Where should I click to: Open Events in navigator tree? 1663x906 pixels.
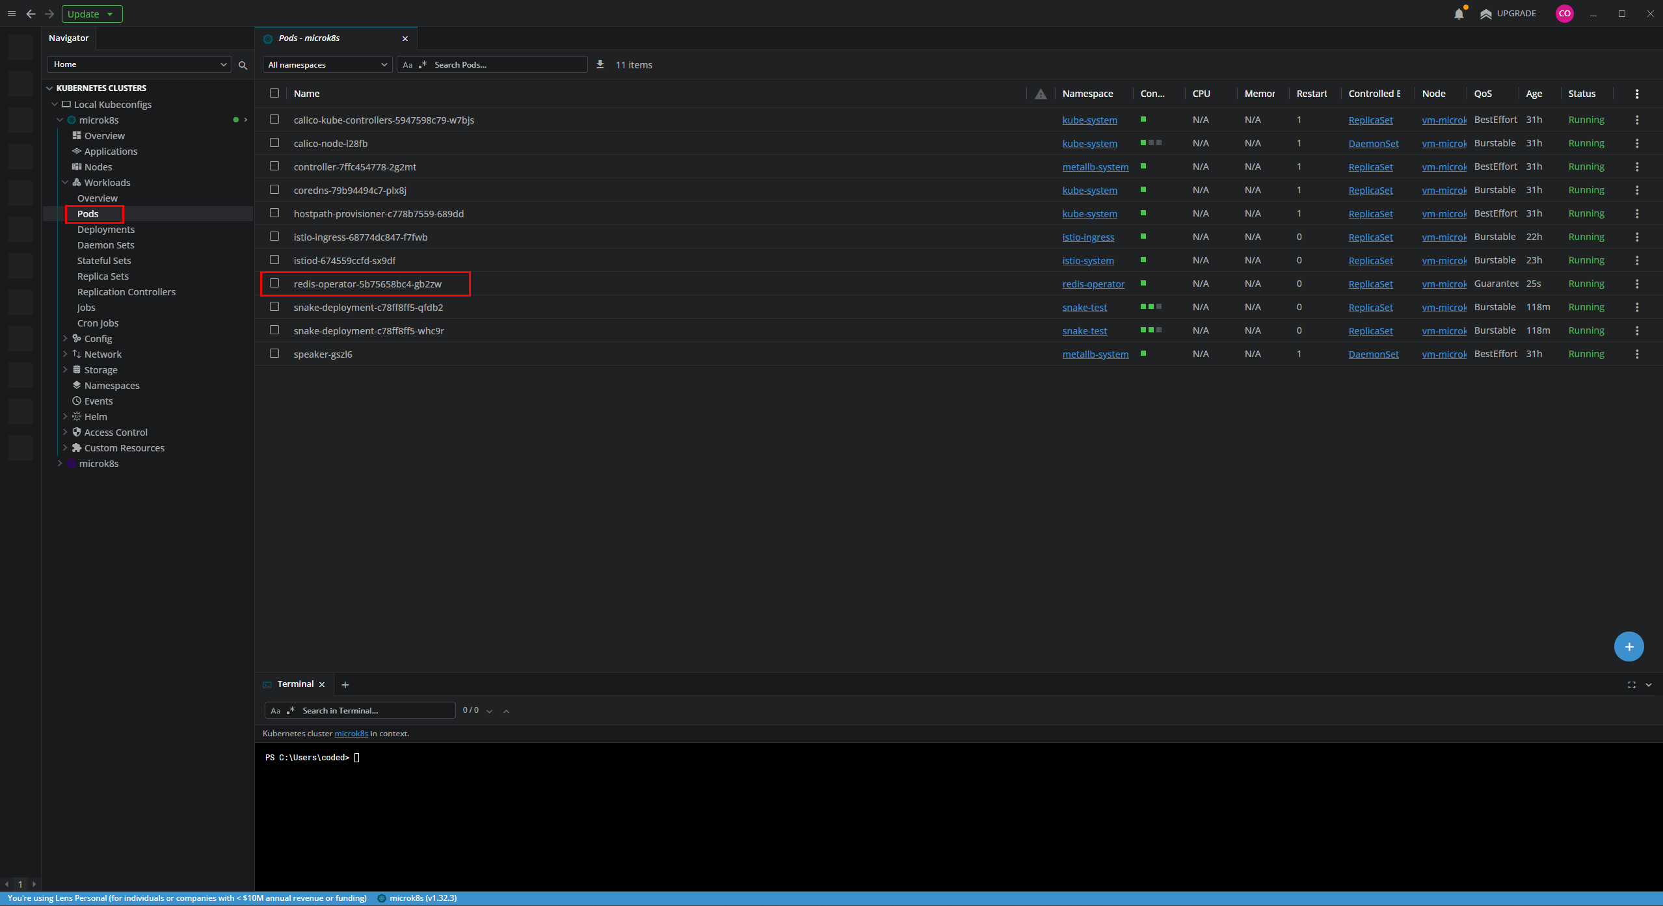[98, 401]
